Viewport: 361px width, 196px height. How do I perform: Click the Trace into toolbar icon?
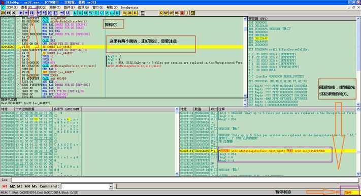50,13
